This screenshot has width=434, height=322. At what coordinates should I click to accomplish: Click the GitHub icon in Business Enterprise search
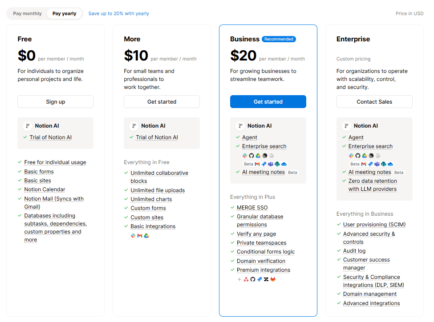point(251,156)
